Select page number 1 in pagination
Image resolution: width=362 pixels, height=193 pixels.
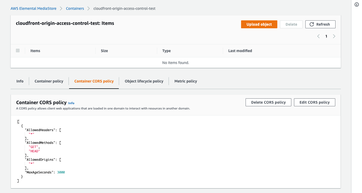(x=326, y=36)
